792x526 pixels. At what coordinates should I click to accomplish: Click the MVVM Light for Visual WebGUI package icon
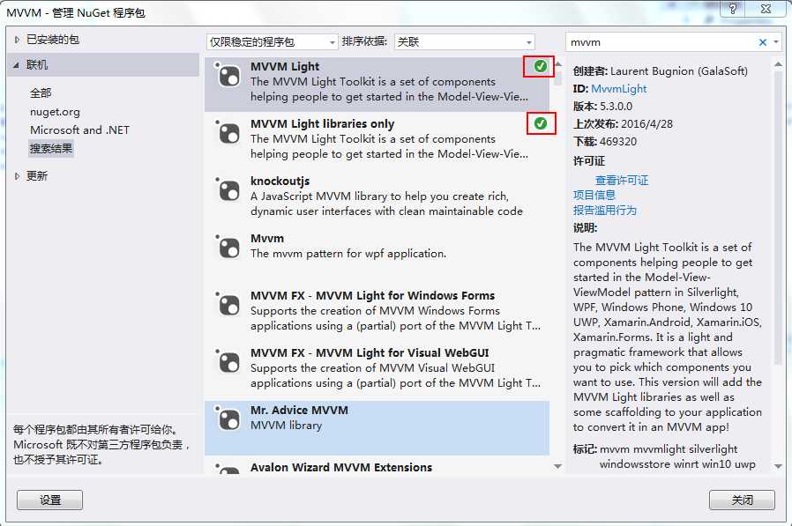coord(228,362)
